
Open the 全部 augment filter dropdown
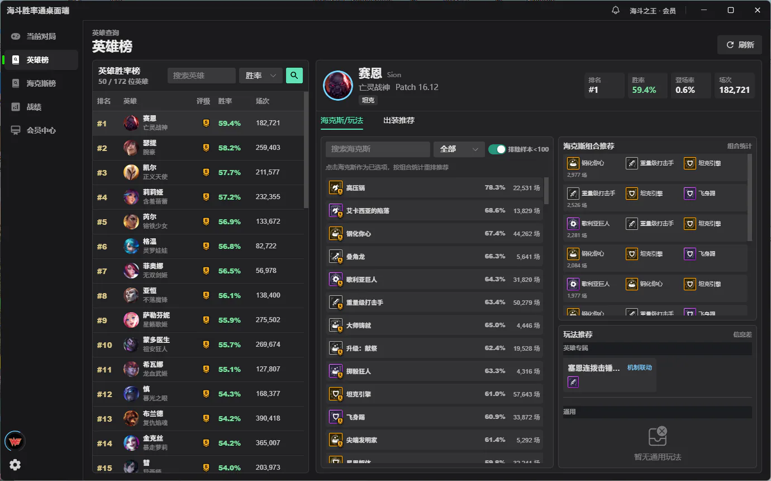tap(459, 149)
